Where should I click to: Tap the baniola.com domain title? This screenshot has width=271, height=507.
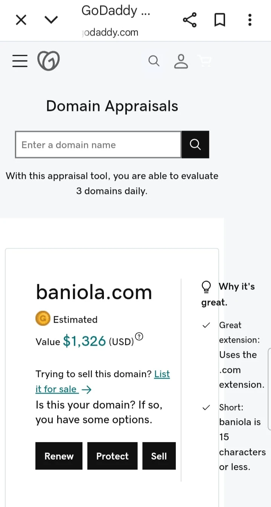pos(94,292)
